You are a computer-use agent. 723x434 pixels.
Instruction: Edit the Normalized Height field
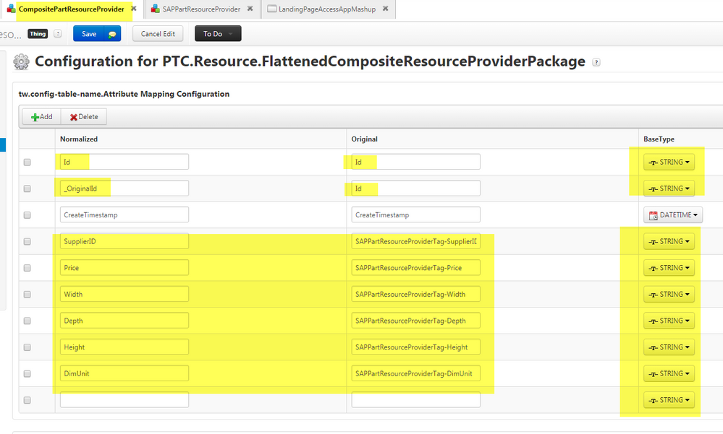click(124, 347)
